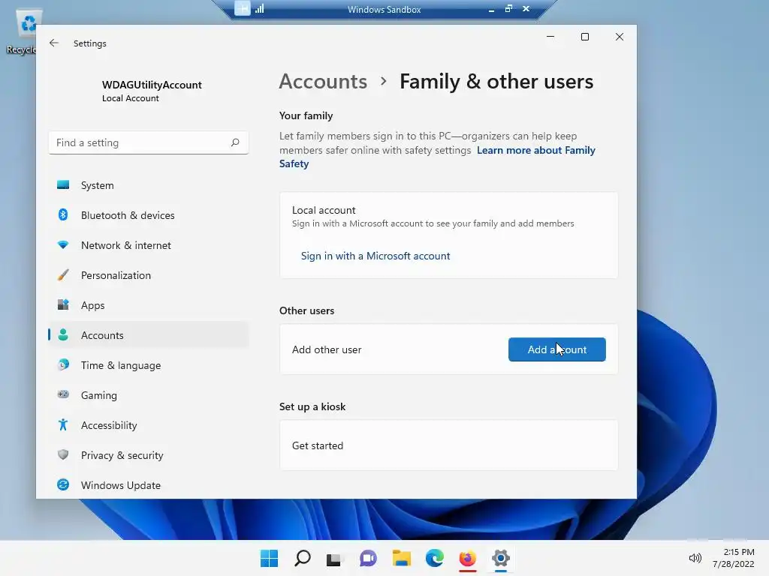Click Get started under Set up a kiosk
The height and width of the screenshot is (576, 769).
click(449, 445)
